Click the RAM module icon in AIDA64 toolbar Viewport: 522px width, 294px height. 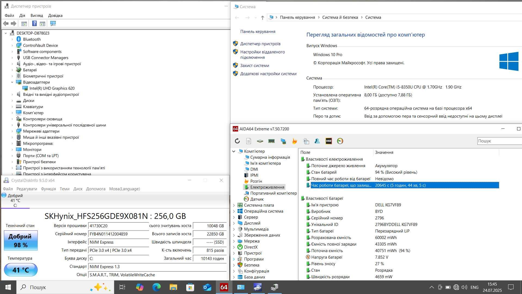(x=271, y=141)
